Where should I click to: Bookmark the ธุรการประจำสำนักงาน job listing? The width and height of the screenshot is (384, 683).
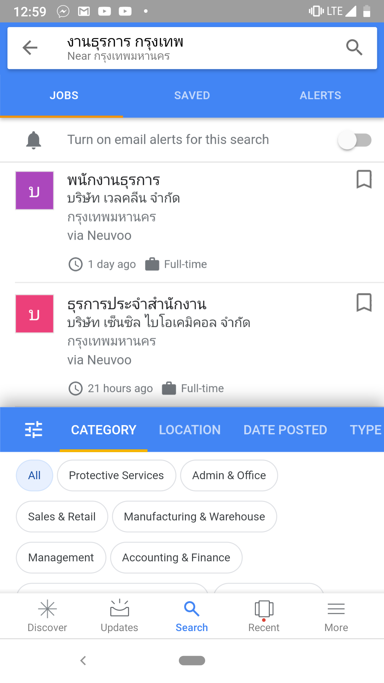(x=364, y=303)
